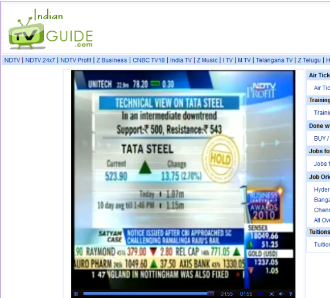Open the NDTV 24x7 channel link

(x=40, y=60)
